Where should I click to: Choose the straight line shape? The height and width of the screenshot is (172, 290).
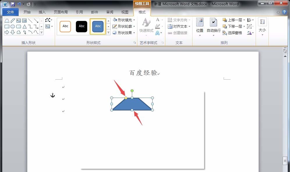[30, 20]
